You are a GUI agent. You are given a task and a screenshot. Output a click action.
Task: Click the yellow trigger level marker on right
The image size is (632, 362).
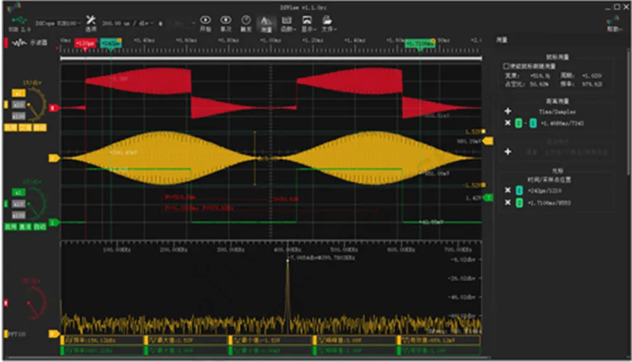[488, 141]
